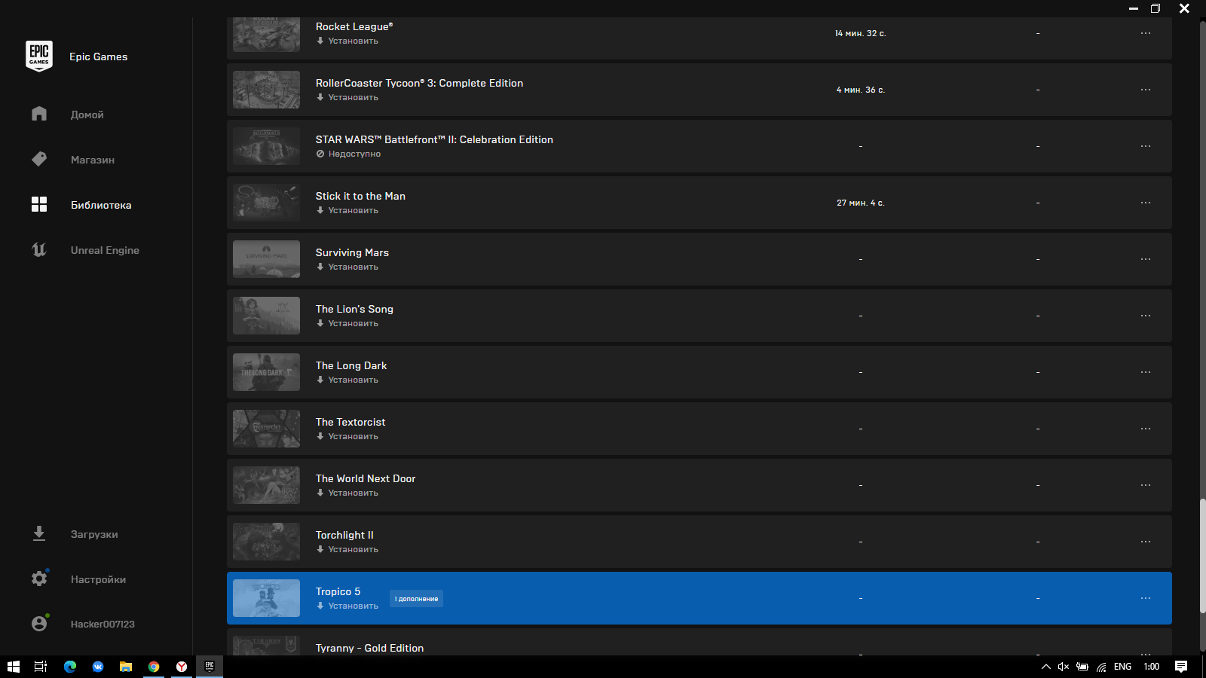Image resolution: width=1206 pixels, height=678 pixels.
Task: Open the Библиотека library section
Action: click(101, 205)
